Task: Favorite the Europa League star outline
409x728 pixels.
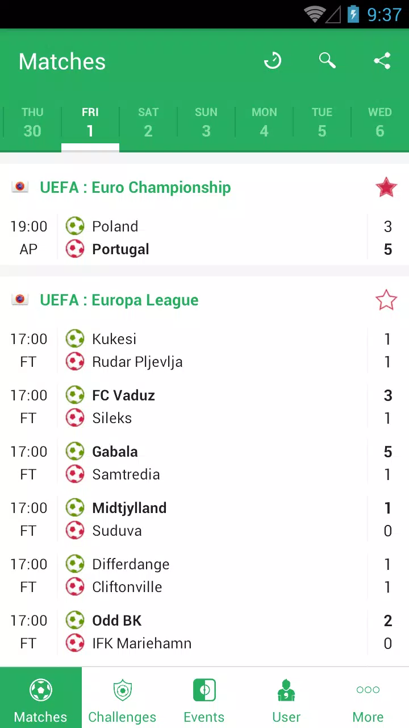Action: pos(386,300)
